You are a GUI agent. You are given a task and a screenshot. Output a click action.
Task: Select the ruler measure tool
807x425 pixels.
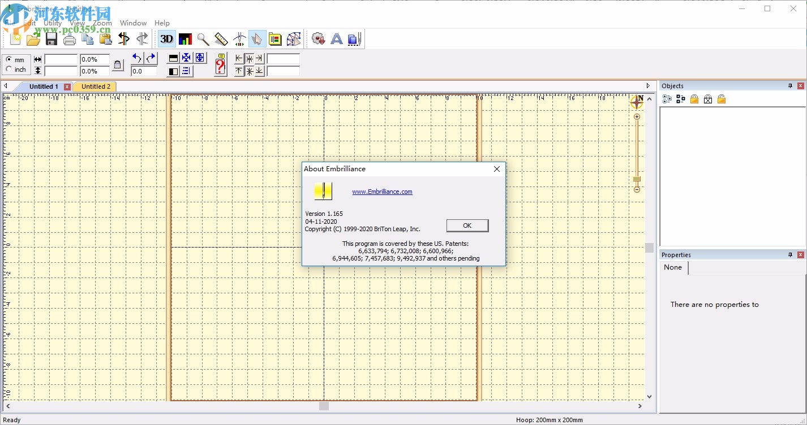tap(221, 38)
